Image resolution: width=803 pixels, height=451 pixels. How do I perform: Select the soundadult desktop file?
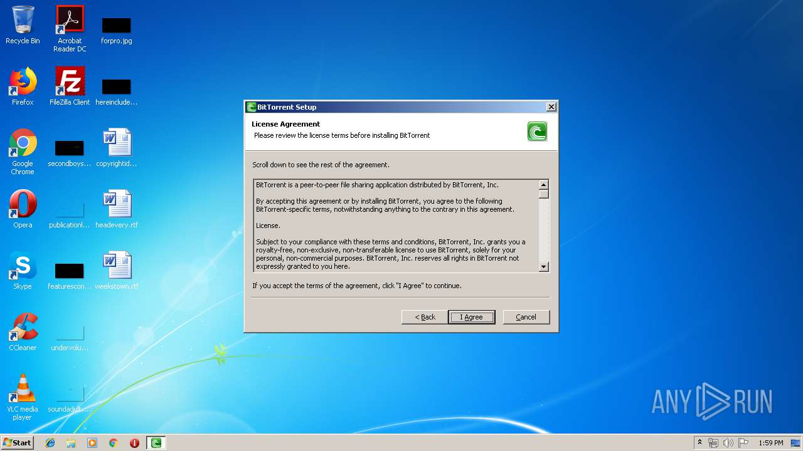70,398
